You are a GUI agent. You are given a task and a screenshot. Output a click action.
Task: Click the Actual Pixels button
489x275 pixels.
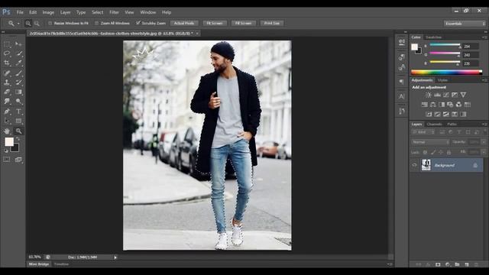[x=184, y=24]
